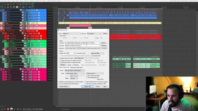Open the Bounds dropdown
The width and height of the screenshot is (198, 111).
(94, 34)
